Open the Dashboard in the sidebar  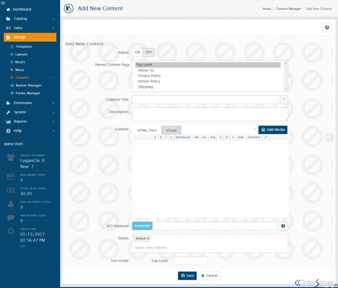coord(22,9)
